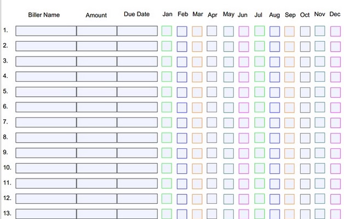This screenshot has height=219, width=344.
Task: Toggle the Aug checkbox for row 10
Action: click(x=274, y=169)
